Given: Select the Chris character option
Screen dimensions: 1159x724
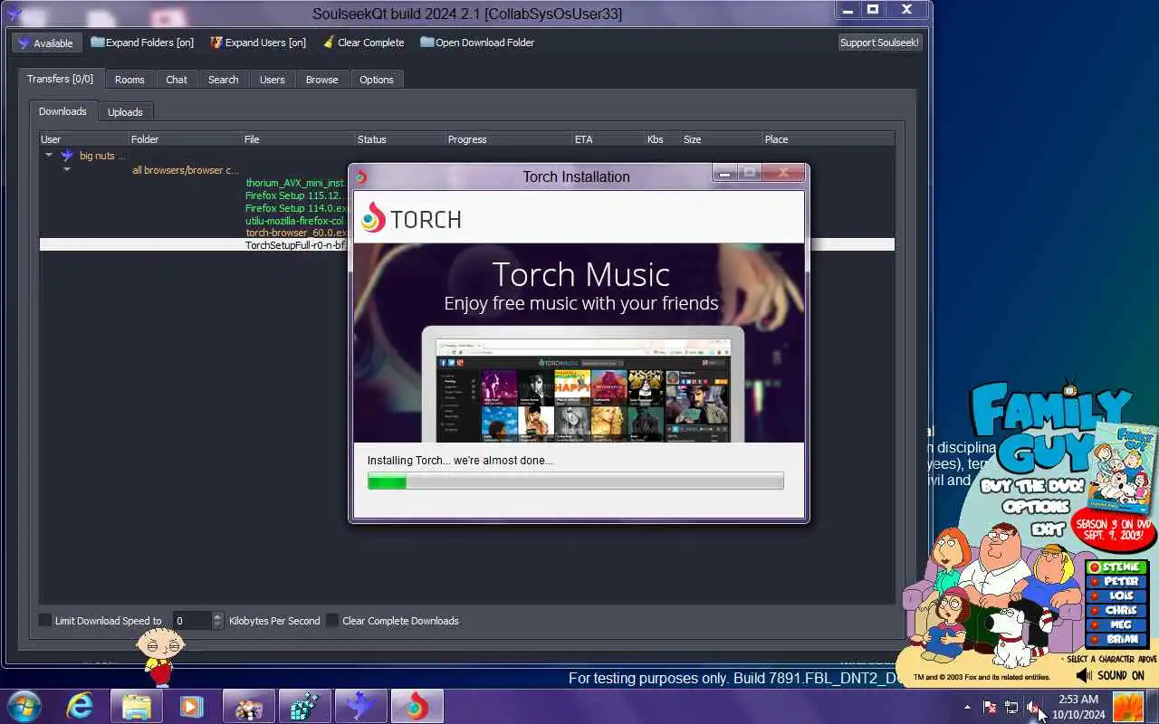Looking at the screenshot, I should coord(1116,611).
